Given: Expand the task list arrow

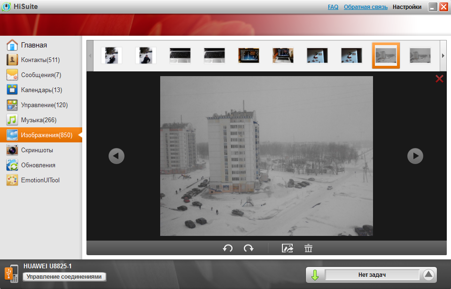Looking at the screenshot, I should click(428, 274).
